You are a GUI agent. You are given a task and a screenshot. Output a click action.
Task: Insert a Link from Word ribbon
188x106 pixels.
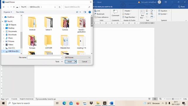[97, 11]
